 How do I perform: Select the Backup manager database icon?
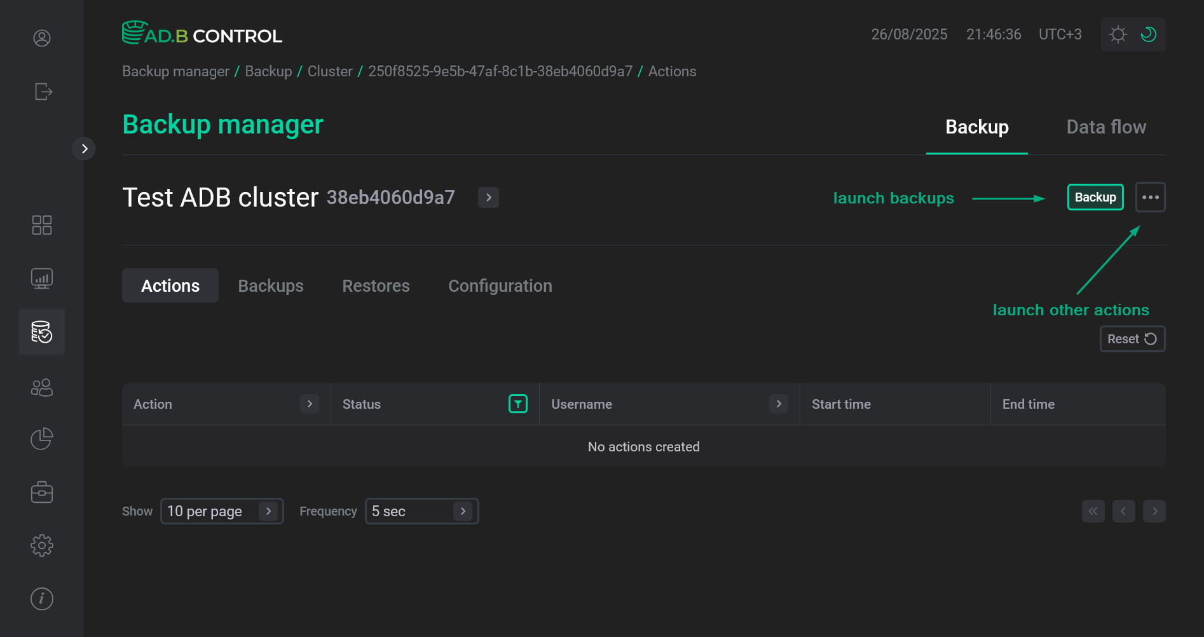click(x=42, y=331)
